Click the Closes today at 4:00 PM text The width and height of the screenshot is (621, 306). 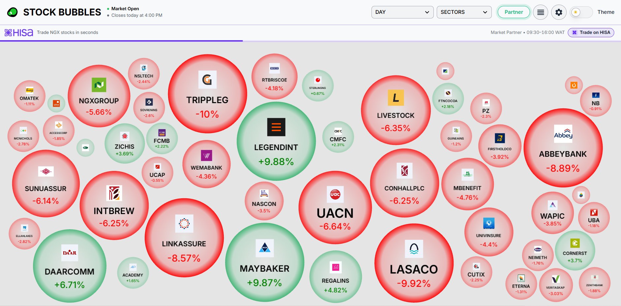point(137,15)
